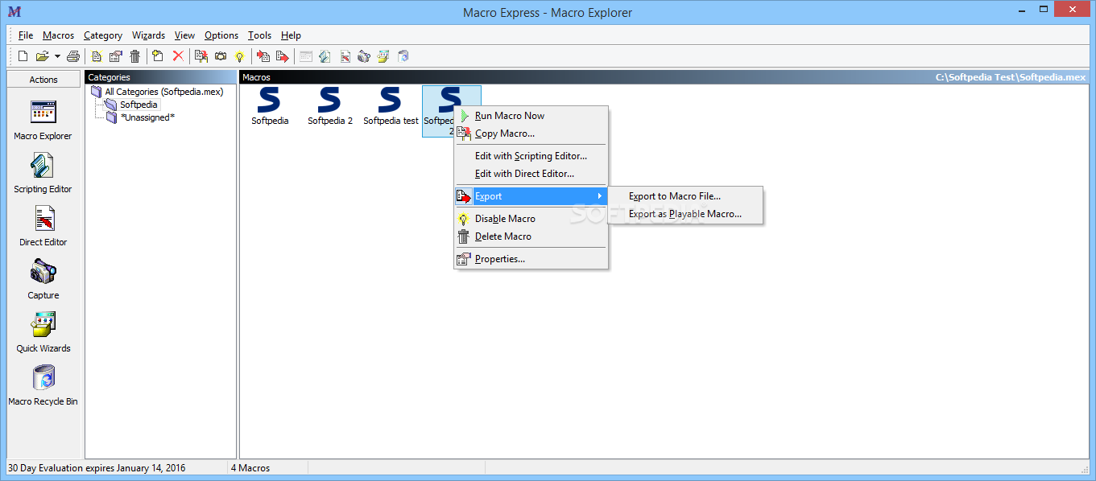This screenshot has height=481, width=1096.
Task: Select the Softpedia macro thumbnail
Action: (270, 106)
